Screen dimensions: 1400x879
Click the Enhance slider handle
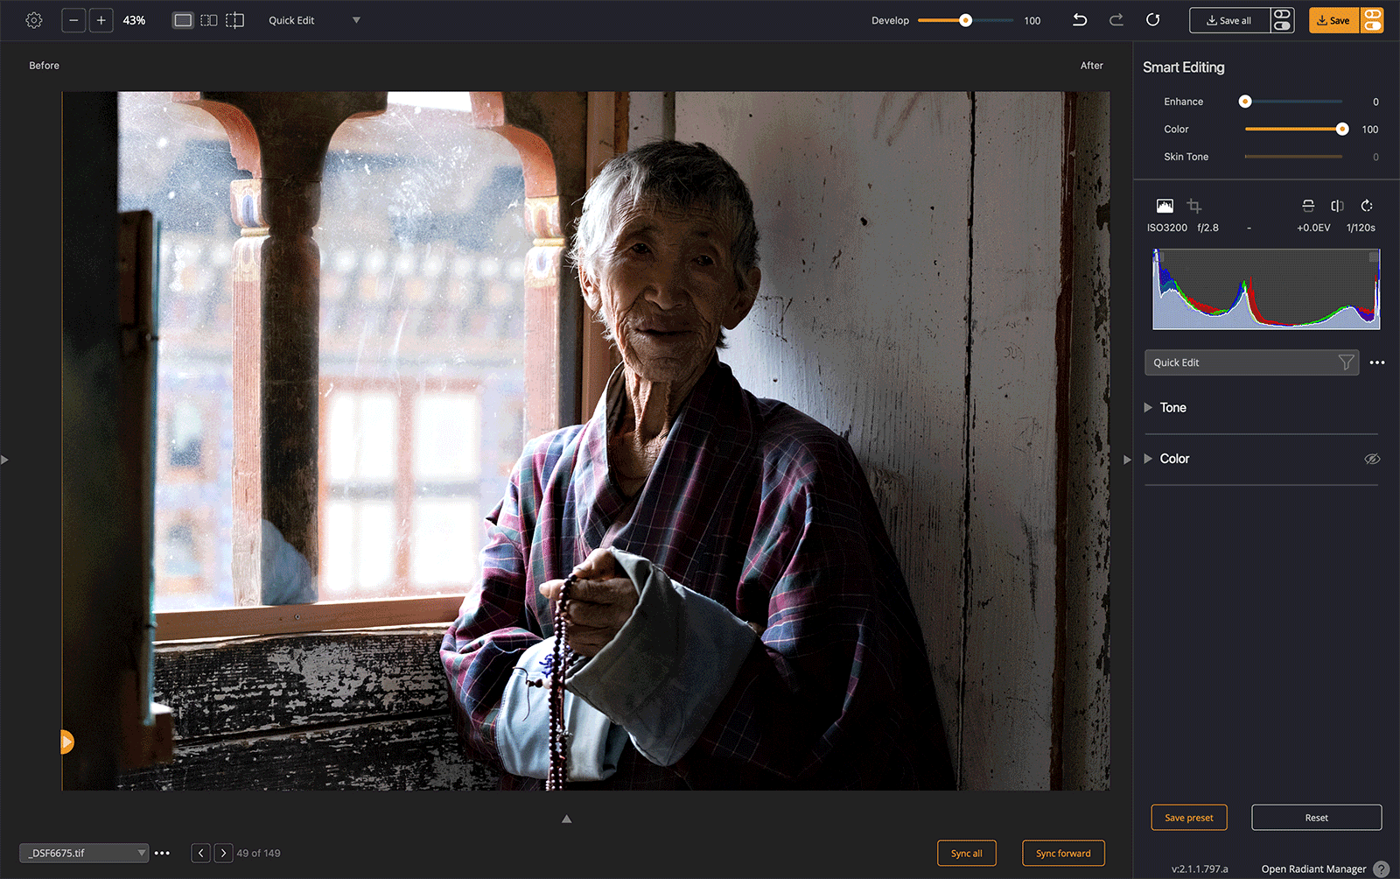coord(1245,102)
